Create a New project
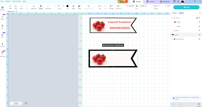Image resolution: width=202 pixels, height=107 pixels. [10, 7]
